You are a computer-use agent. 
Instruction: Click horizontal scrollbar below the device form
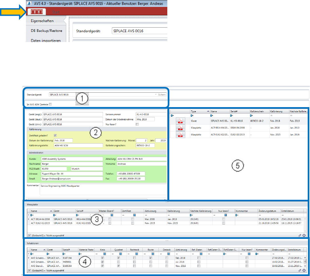[88, 199]
